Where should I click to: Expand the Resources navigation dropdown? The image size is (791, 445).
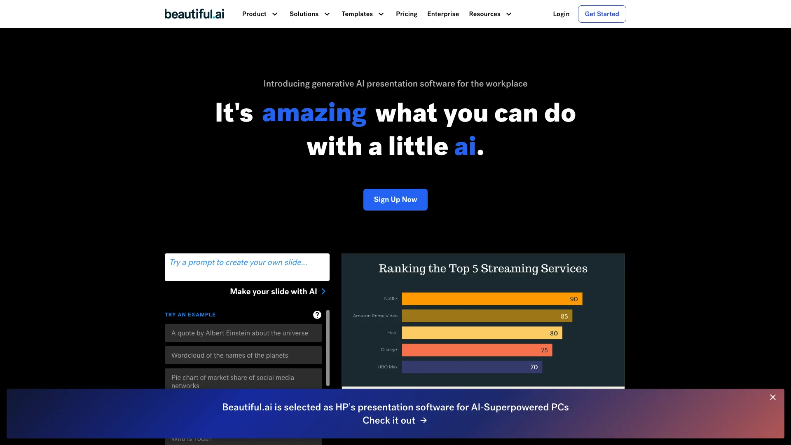click(x=489, y=14)
